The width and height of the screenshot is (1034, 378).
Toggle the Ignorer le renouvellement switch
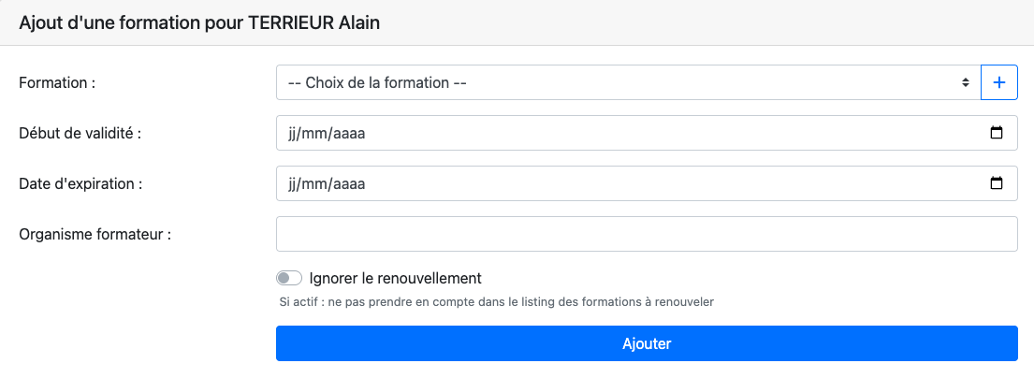[x=290, y=278]
